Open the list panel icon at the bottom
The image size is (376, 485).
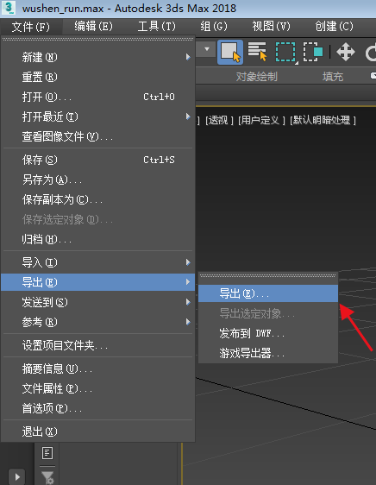tap(47, 453)
